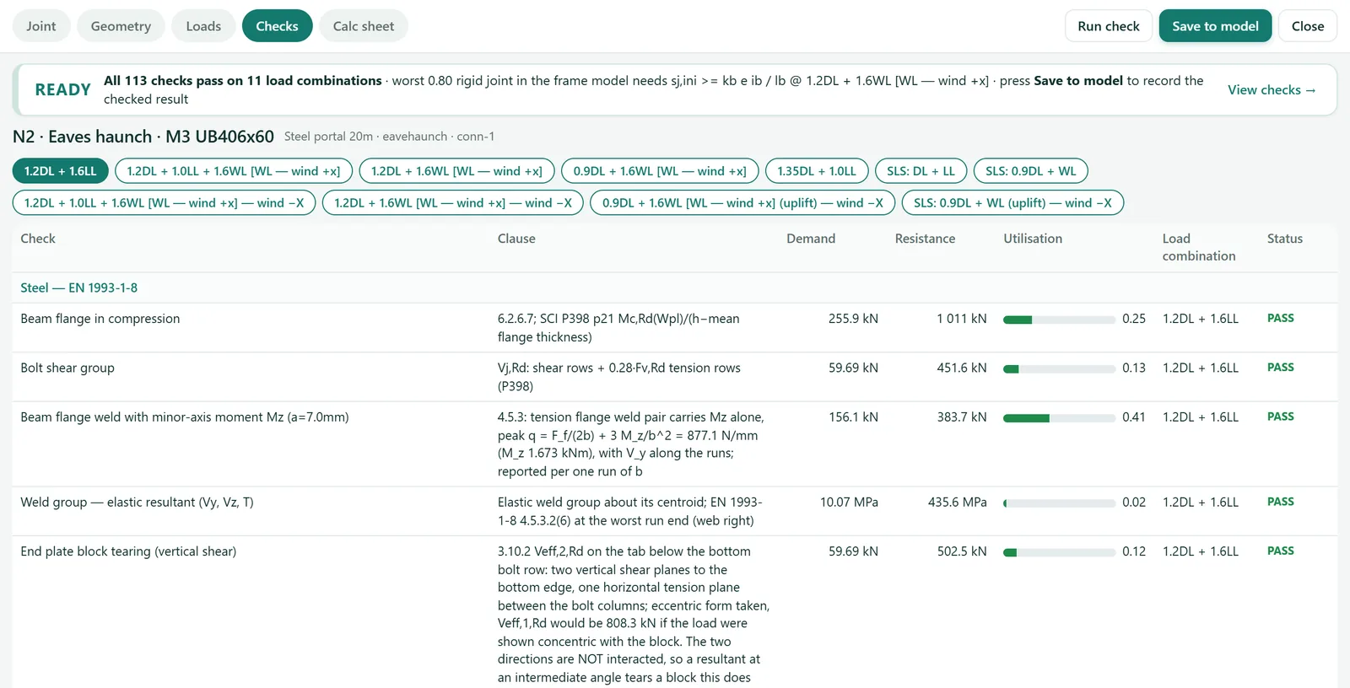Choose 1.2DL + 1.0LL + 1.6WL [WL — wind +x] chip

[x=233, y=171]
